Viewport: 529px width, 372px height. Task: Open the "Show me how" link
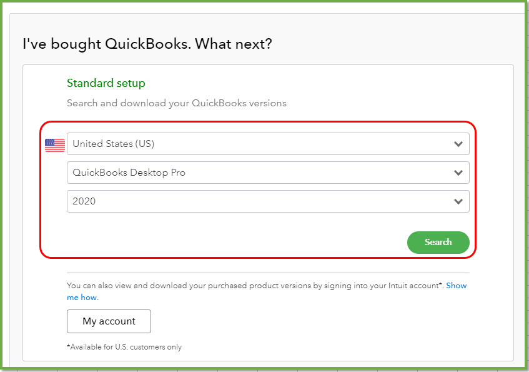coord(457,286)
